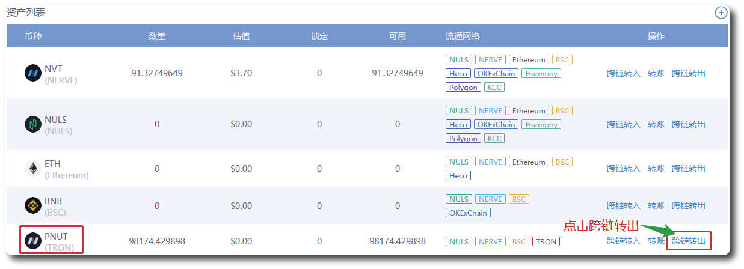
Task: Click the OKExChain tag in BNB row
Action: pos(468,213)
